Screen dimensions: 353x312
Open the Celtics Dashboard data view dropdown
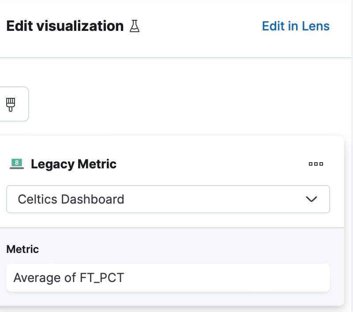168,199
